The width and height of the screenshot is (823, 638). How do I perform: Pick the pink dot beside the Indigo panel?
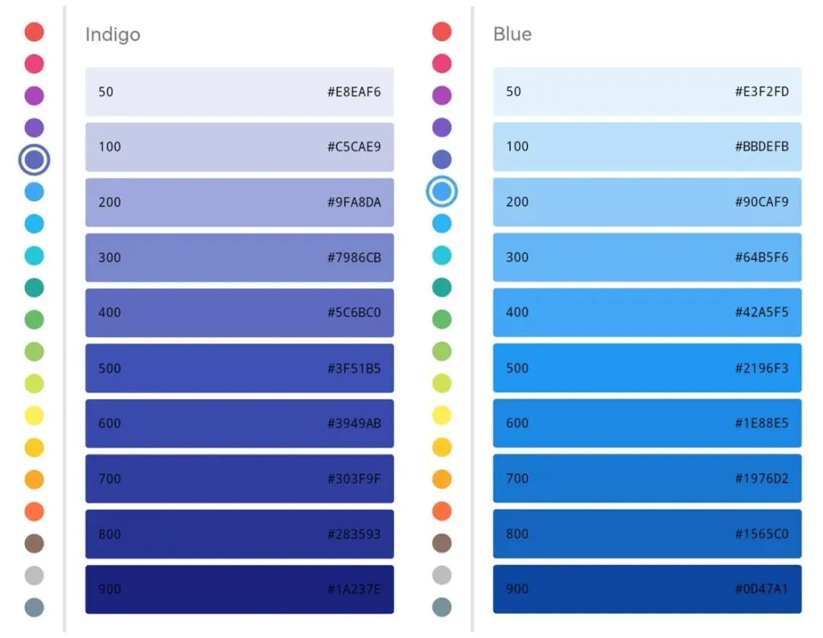click(34, 64)
